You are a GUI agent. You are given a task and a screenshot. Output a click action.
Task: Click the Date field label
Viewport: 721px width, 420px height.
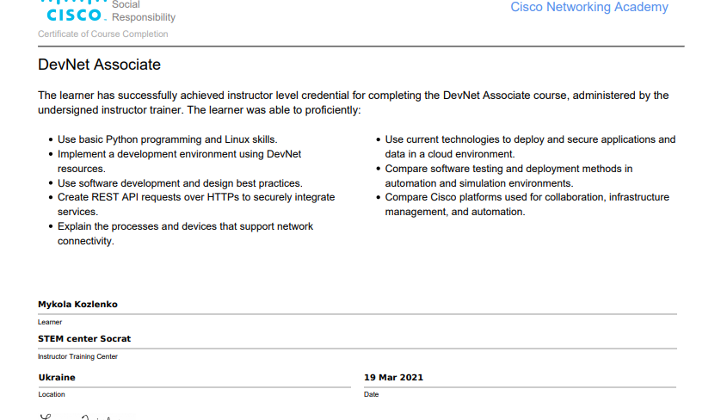coord(371,394)
